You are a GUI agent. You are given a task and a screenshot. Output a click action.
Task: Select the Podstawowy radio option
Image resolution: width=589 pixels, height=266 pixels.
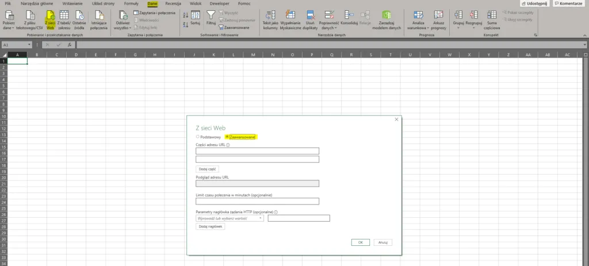click(198, 137)
